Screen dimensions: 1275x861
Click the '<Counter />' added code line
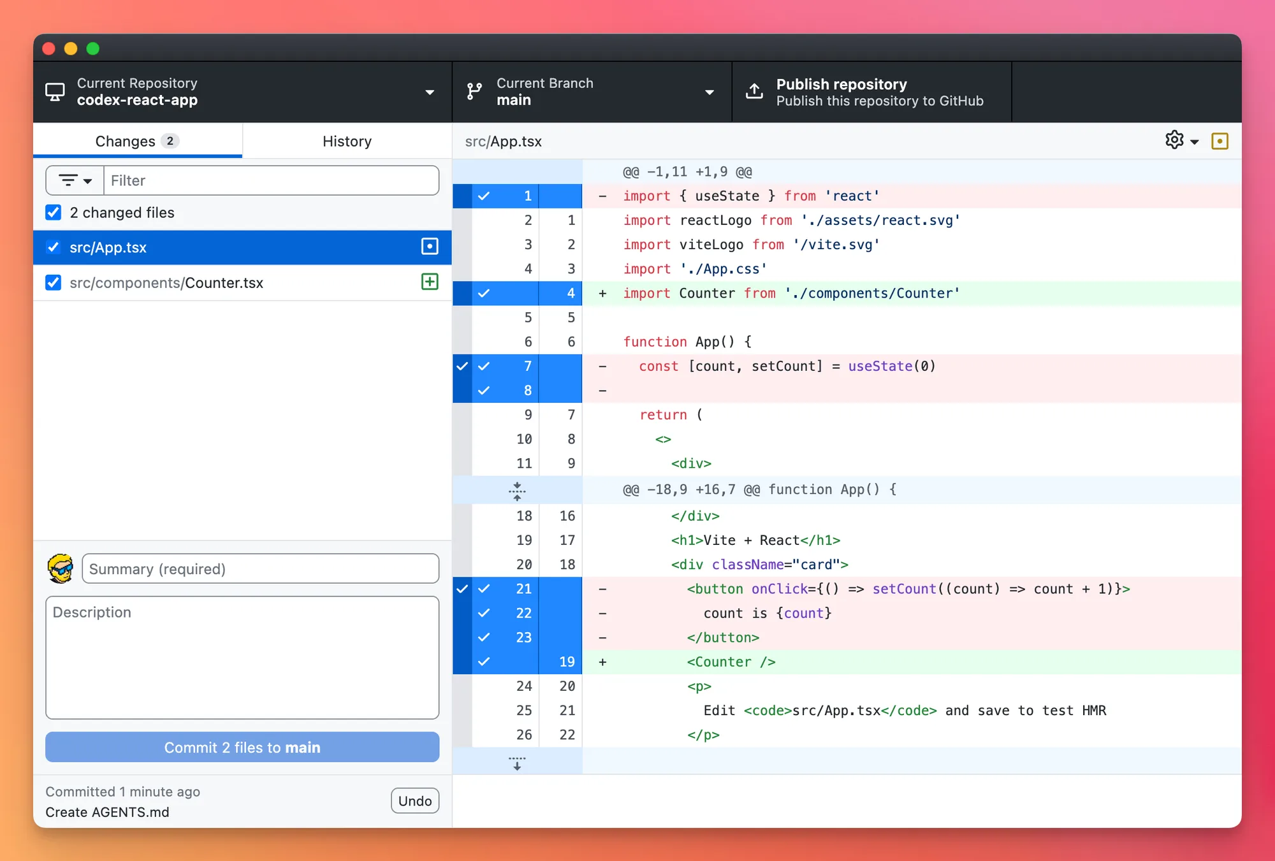tap(731, 662)
